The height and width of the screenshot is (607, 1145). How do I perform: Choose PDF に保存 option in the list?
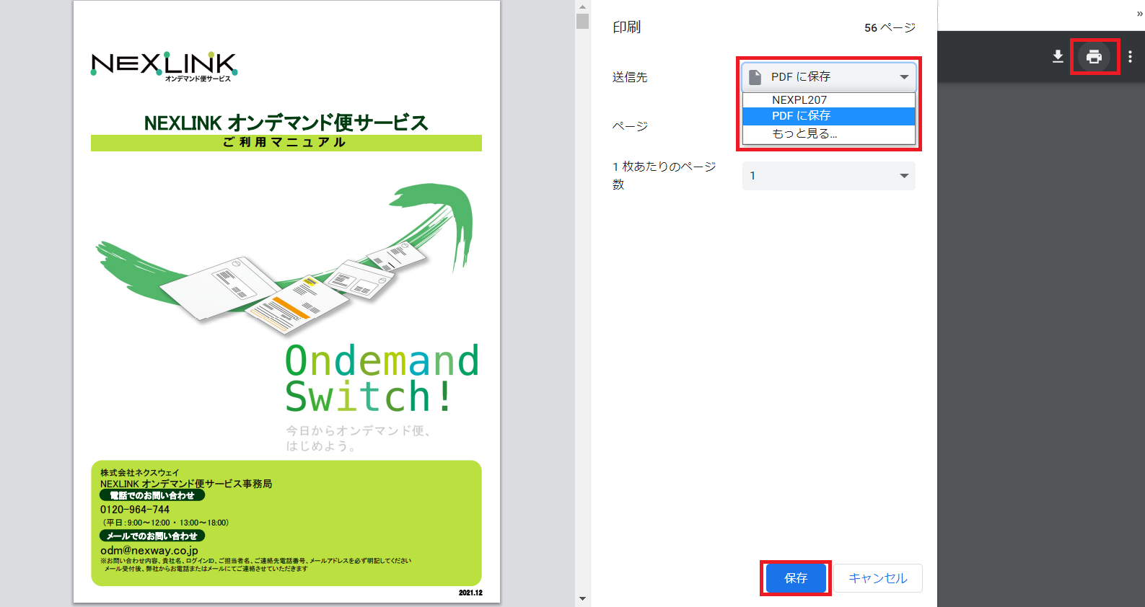tap(829, 116)
